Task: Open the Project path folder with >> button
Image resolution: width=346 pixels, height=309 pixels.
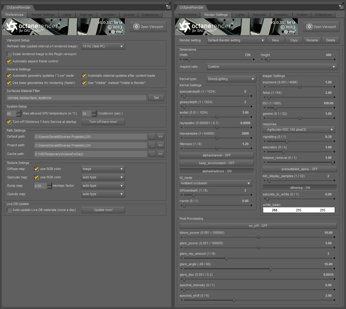Action: [160, 145]
